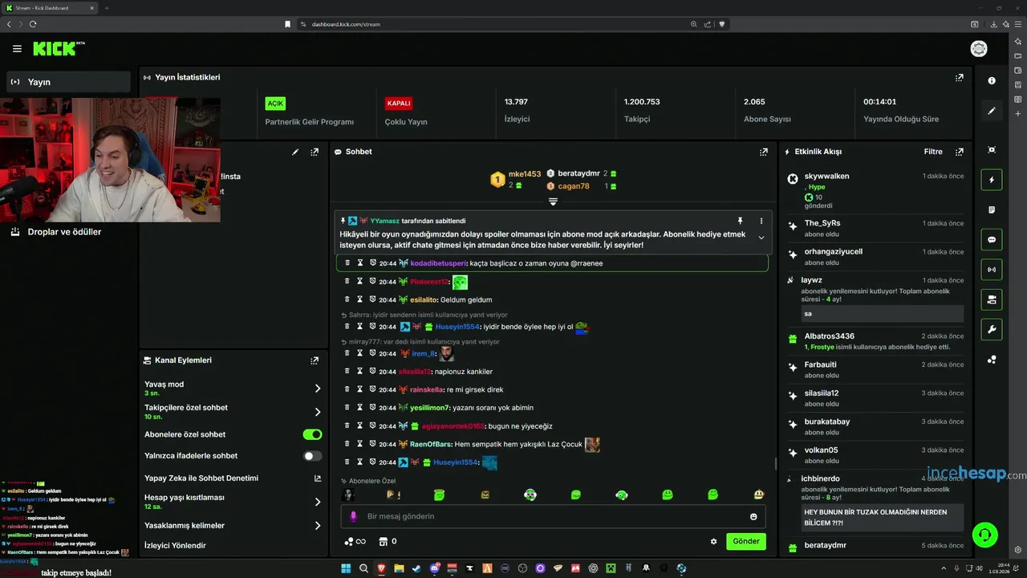This screenshot has height=578, width=1027.
Task: Expand Takipçilere özel sohbet chevron
Action: pos(318,412)
